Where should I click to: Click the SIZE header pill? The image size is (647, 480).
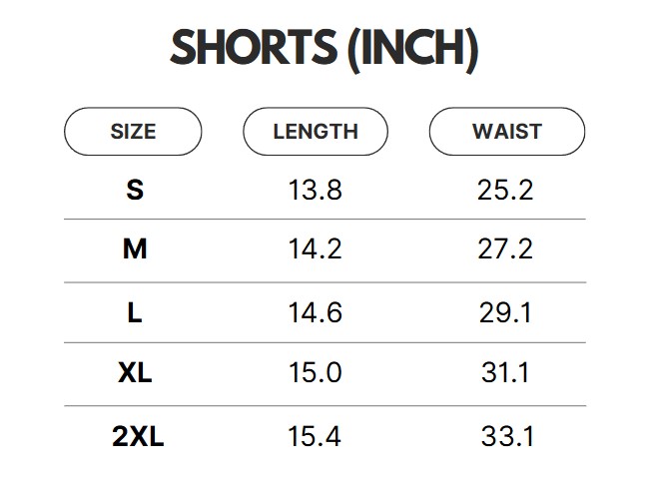[x=133, y=132]
